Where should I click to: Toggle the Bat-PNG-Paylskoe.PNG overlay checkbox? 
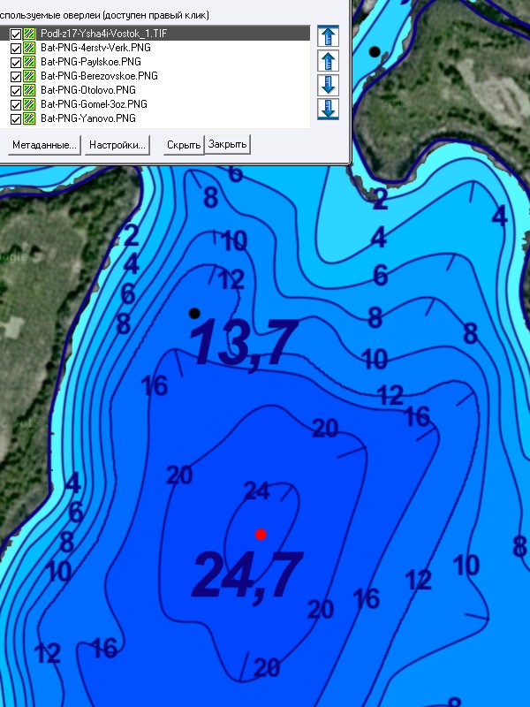point(16,62)
